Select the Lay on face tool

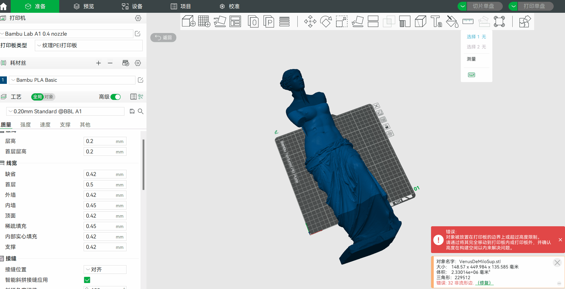tap(358, 21)
